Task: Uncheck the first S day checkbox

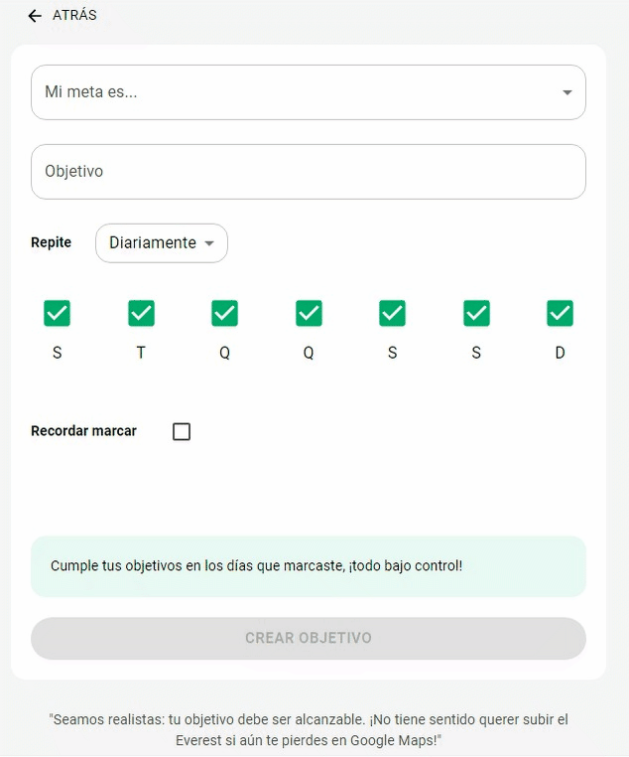Action: click(57, 313)
